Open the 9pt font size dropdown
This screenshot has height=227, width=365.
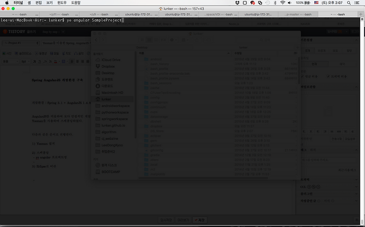coord(25,62)
